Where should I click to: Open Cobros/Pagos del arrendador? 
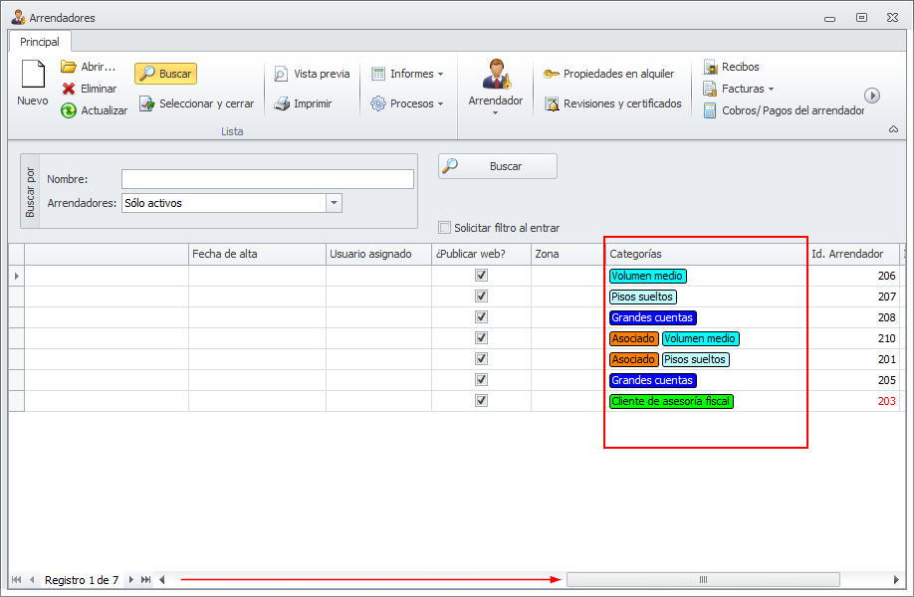tap(784, 110)
